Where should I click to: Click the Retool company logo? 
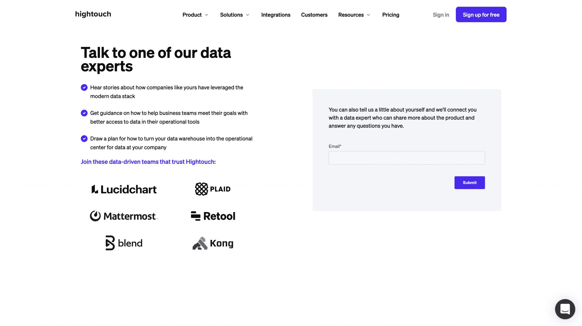[x=213, y=216]
